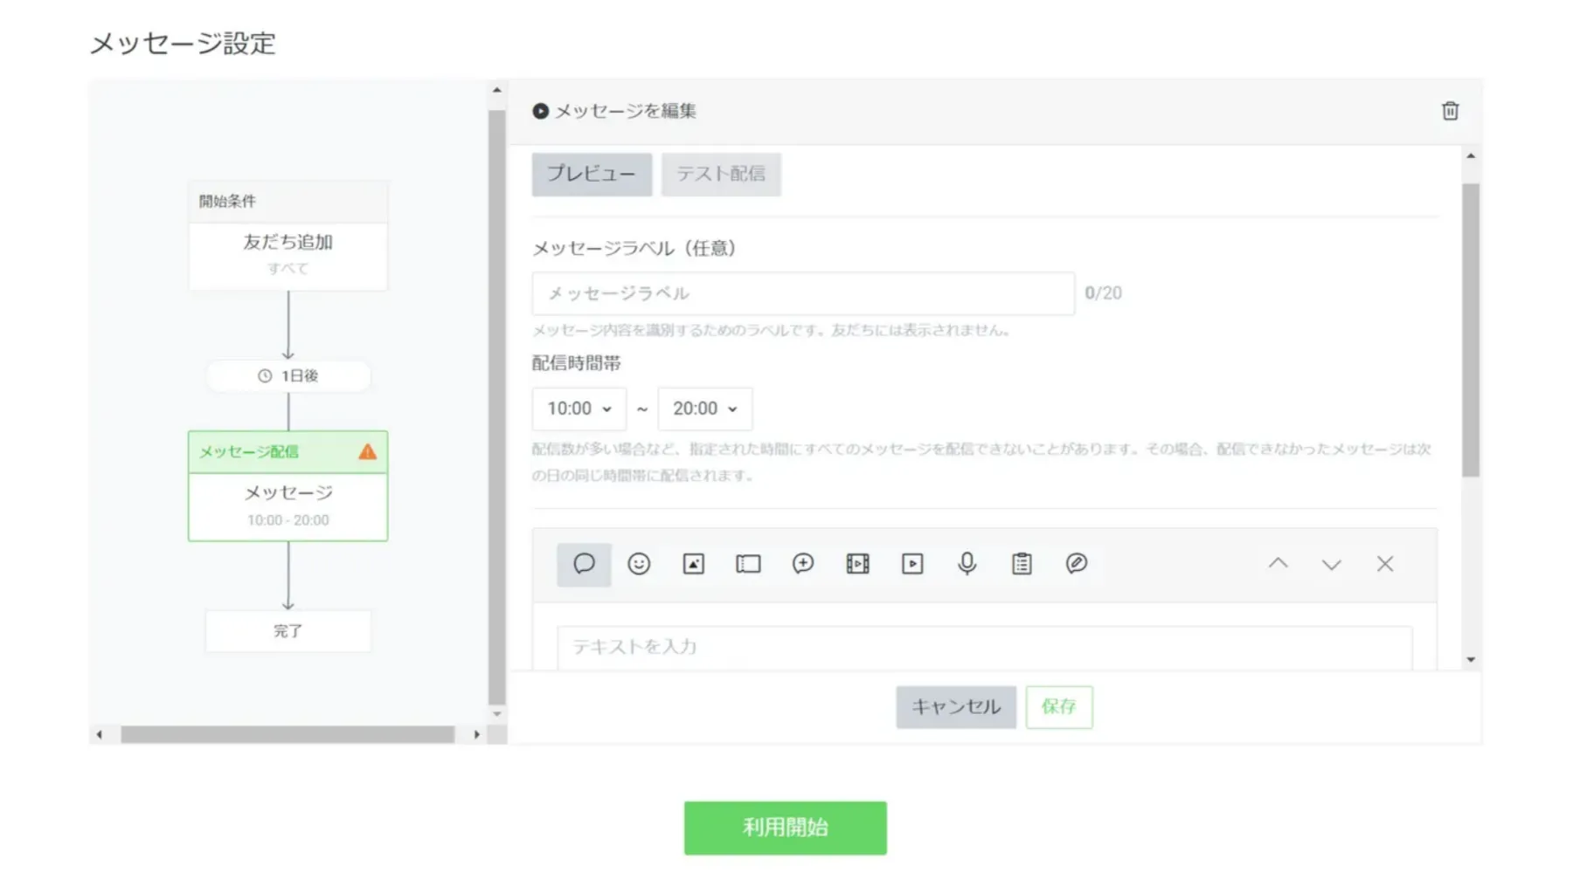Image resolution: width=1573 pixels, height=873 pixels.
Task: Pick the coupon message type icon
Action: point(748,564)
